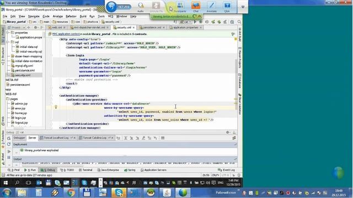Image resolution: width=353 pixels, height=198 pixels.
Task: Open the run configuration dropdown
Action: [185, 22]
